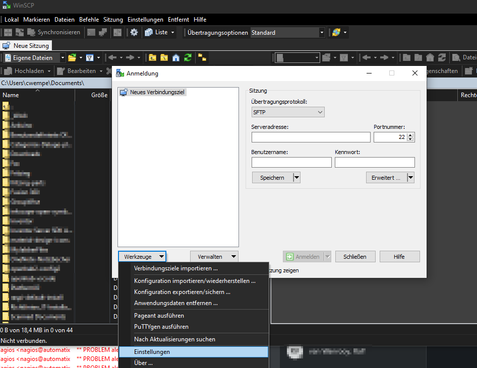Expand the Erweitert dropdown arrow

410,178
